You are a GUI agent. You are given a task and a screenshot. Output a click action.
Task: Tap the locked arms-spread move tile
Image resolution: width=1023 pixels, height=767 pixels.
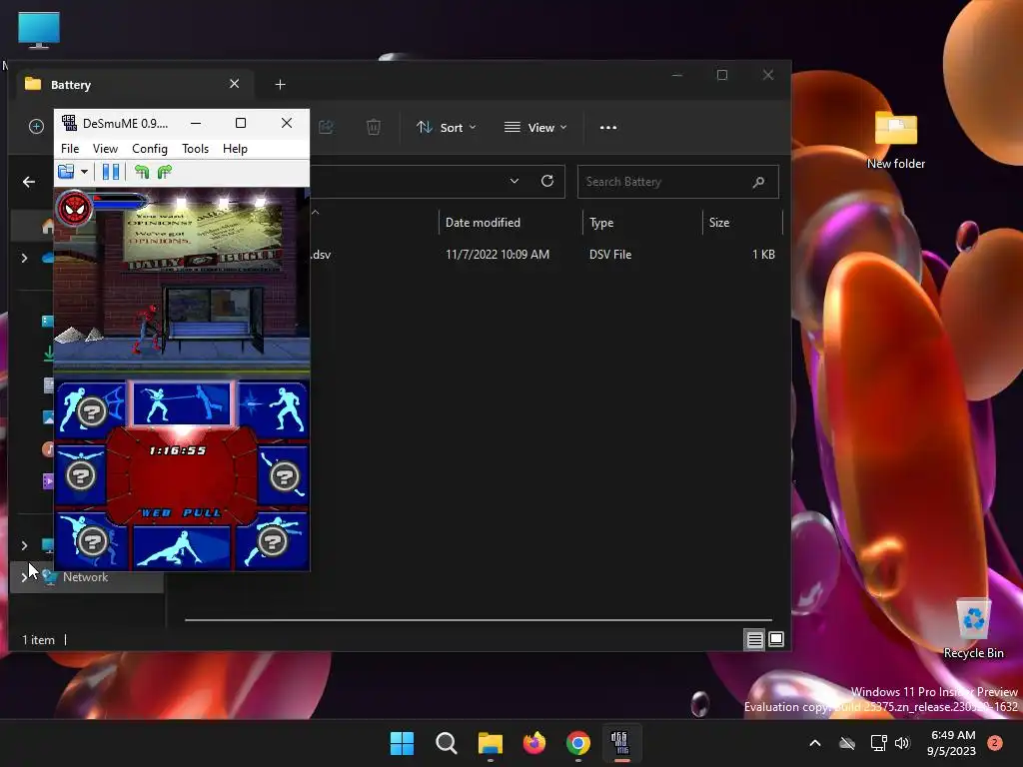(81, 474)
